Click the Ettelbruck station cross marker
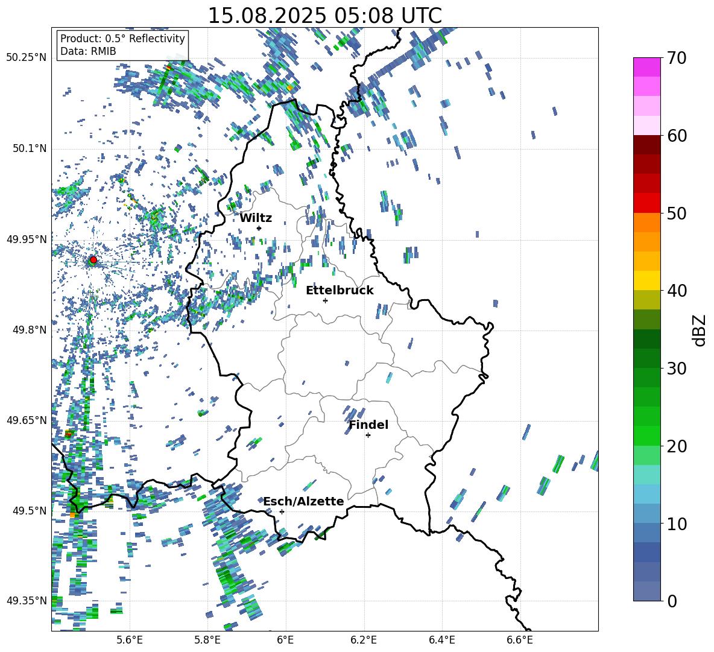Screen dimensions: 714x652 [325, 300]
